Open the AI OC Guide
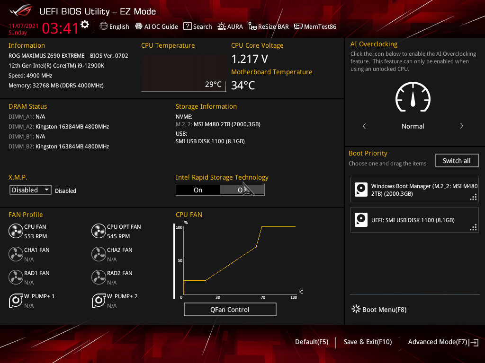The height and width of the screenshot is (363, 485). 156,26
